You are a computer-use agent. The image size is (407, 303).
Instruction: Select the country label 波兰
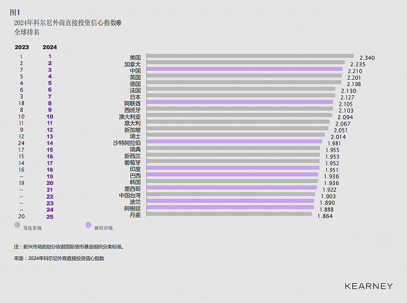tap(135, 202)
